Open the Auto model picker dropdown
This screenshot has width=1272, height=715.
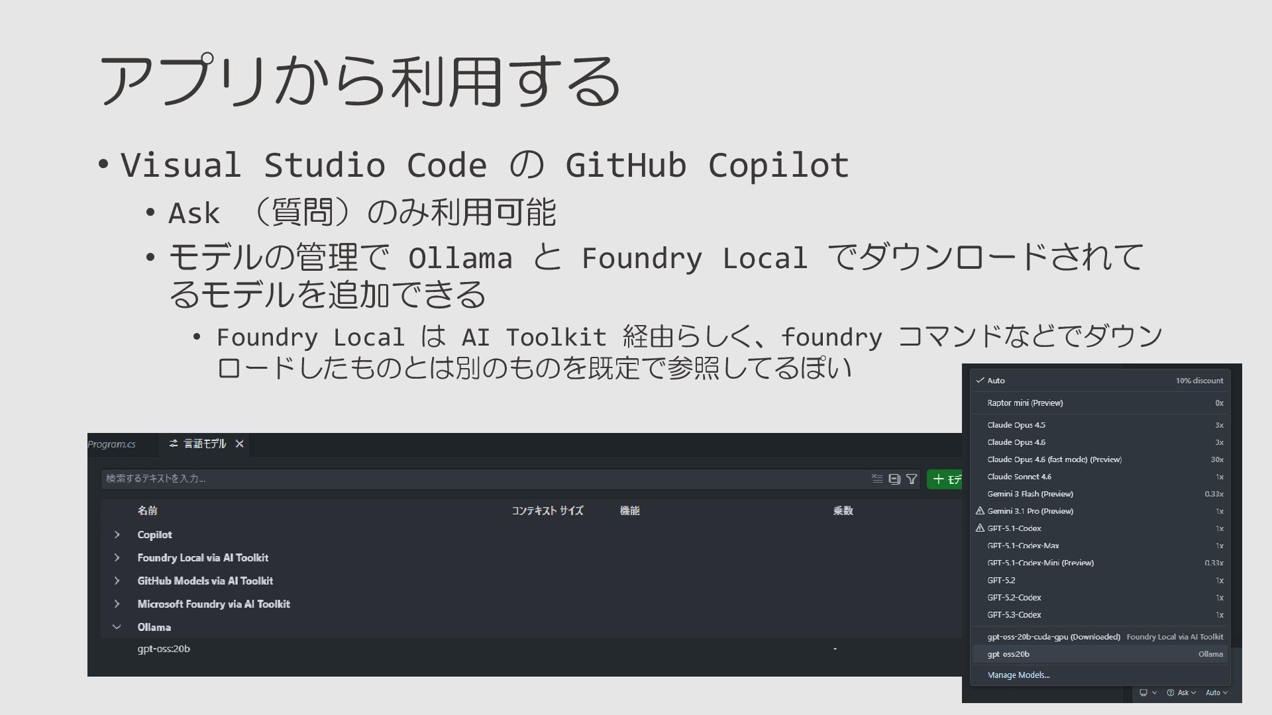pyautogui.click(x=1216, y=692)
